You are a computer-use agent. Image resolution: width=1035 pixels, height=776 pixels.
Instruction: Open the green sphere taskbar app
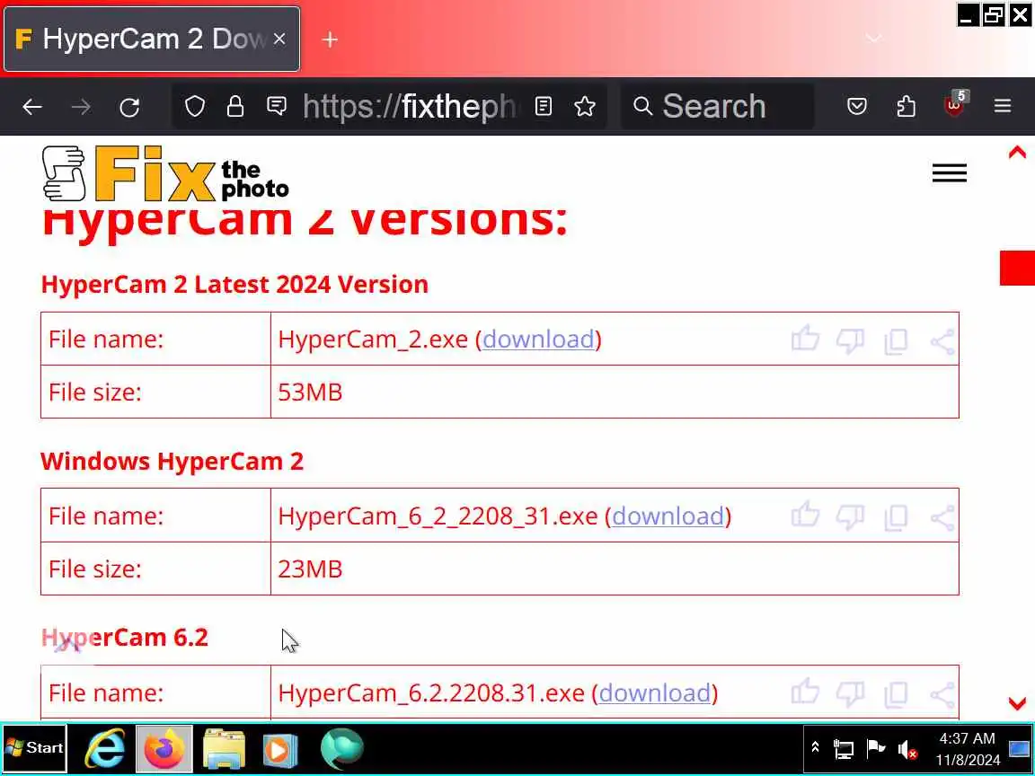pyautogui.click(x=342, y=749)
